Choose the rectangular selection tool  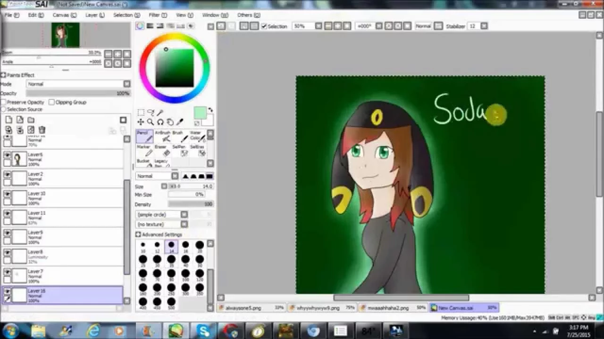point(141,113)
